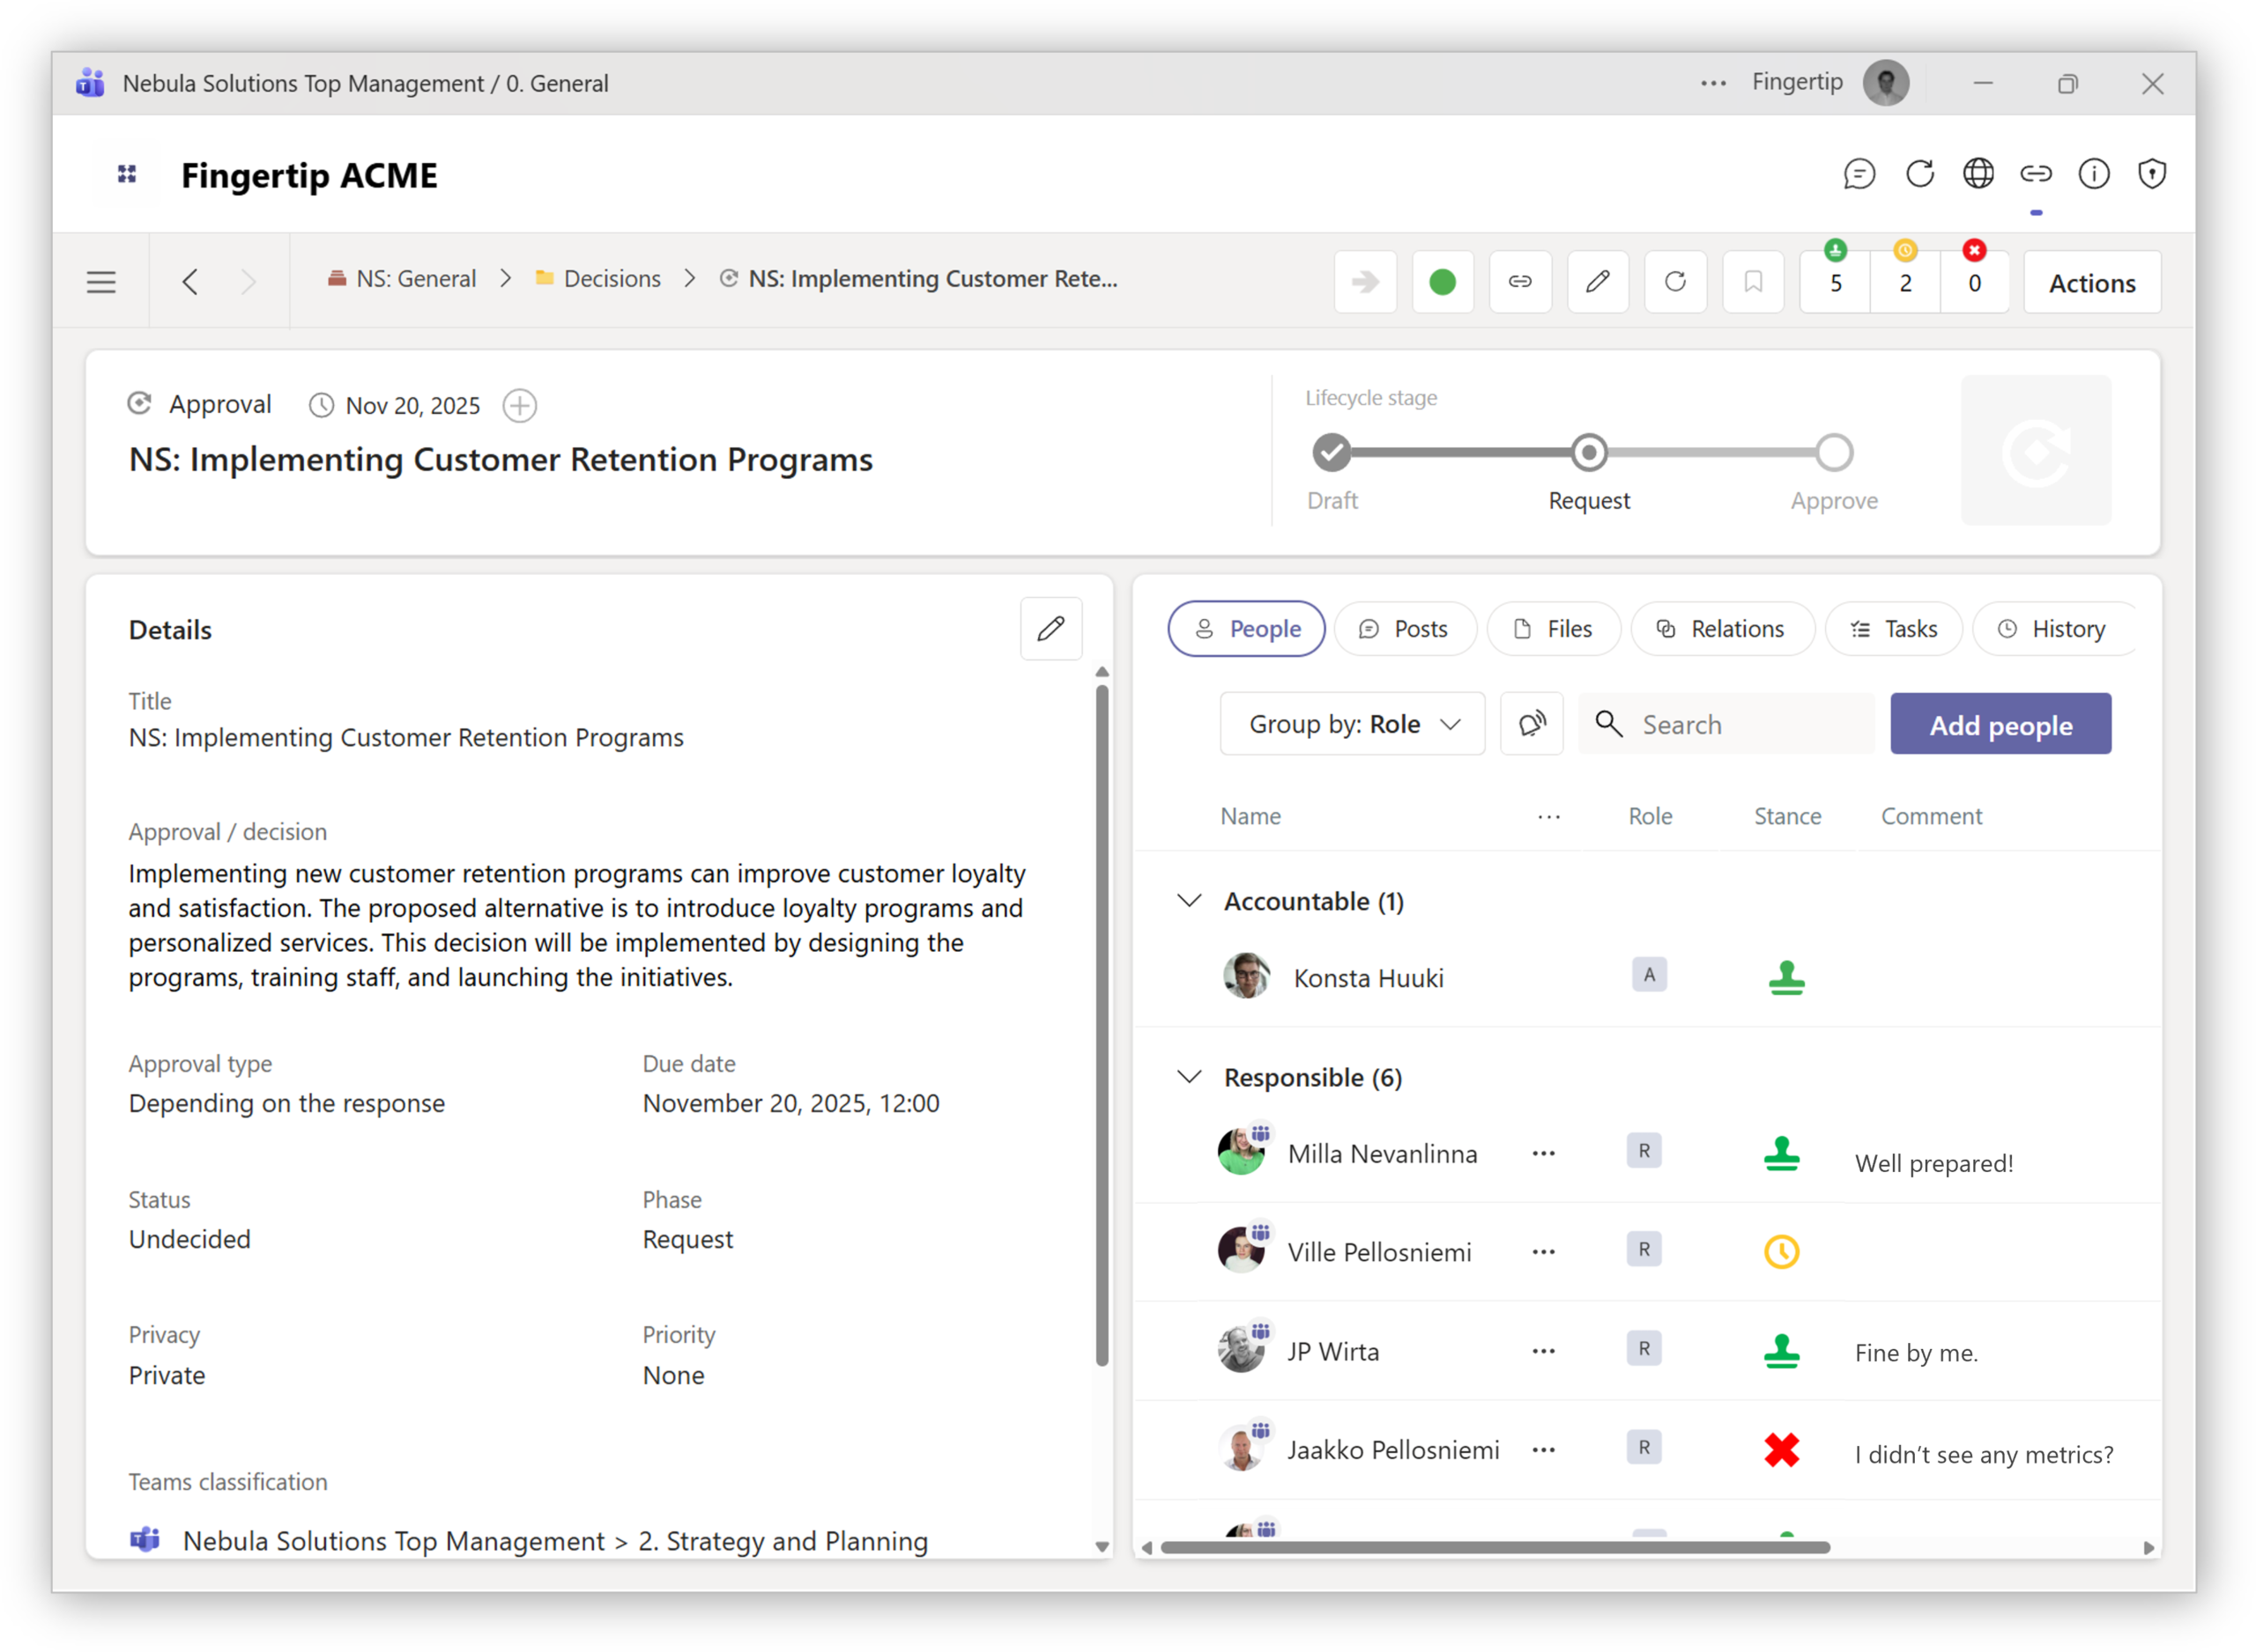The image size is (2256, 1652).
Task: Open the Group by Role dropdown
Action: [1353, 724]
